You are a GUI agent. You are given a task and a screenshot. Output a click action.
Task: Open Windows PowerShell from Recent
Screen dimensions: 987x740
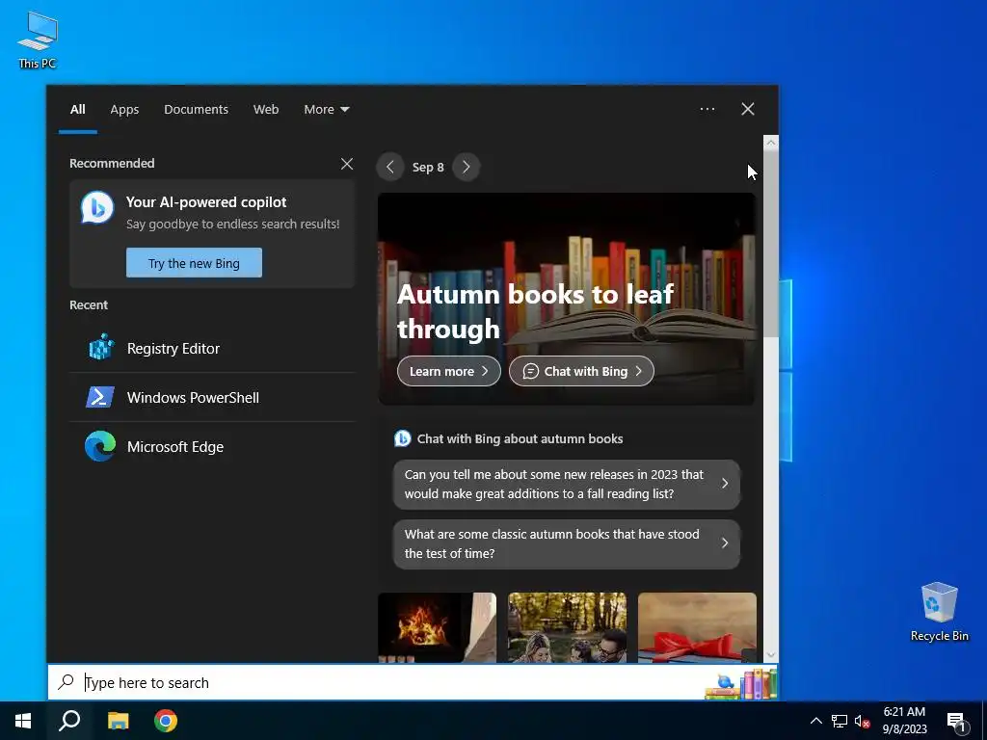pyautogui.click(x=212, y=398)
